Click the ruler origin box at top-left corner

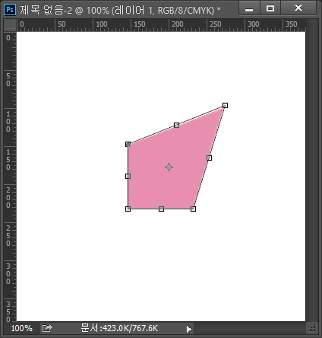pyautogui.click(x=10, y=25)
